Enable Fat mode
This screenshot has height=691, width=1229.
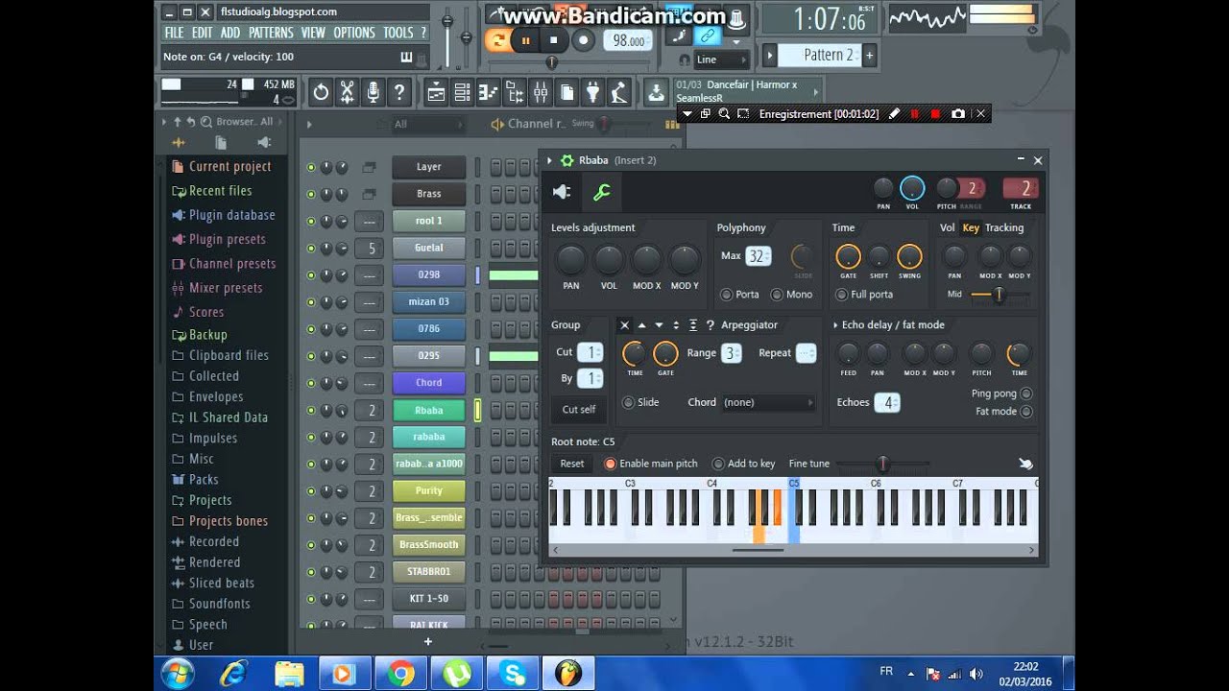1025,412
